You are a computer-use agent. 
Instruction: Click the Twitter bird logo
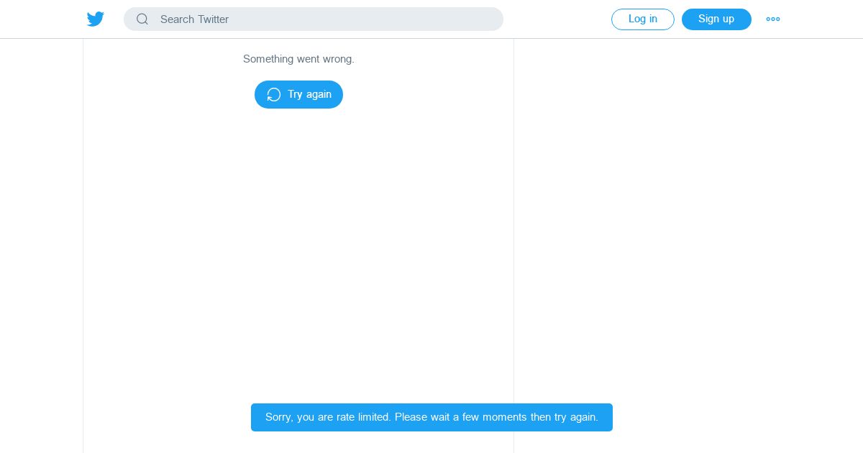[96, 19]
